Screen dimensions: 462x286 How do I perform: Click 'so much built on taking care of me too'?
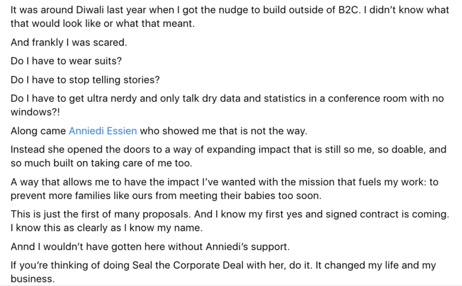pos(101,163)
